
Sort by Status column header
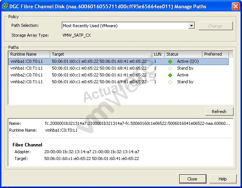click(x=183, y=54)
